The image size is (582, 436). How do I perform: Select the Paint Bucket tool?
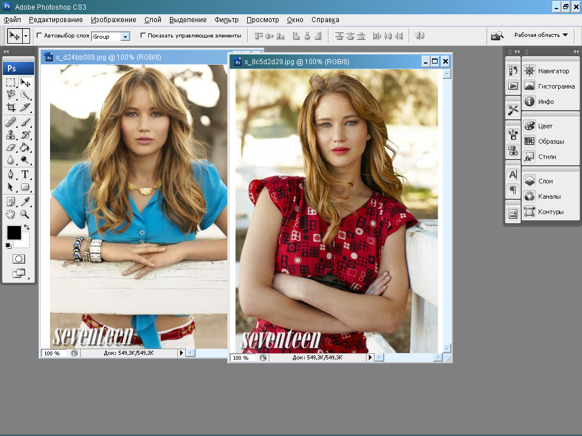tap(25, 148)
